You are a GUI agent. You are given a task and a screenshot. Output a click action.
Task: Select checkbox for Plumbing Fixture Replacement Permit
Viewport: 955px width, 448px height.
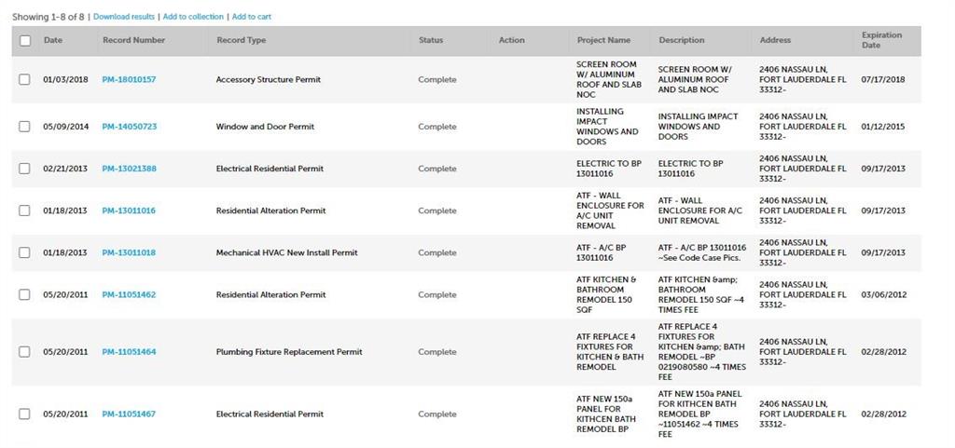(x=25, y=352)
